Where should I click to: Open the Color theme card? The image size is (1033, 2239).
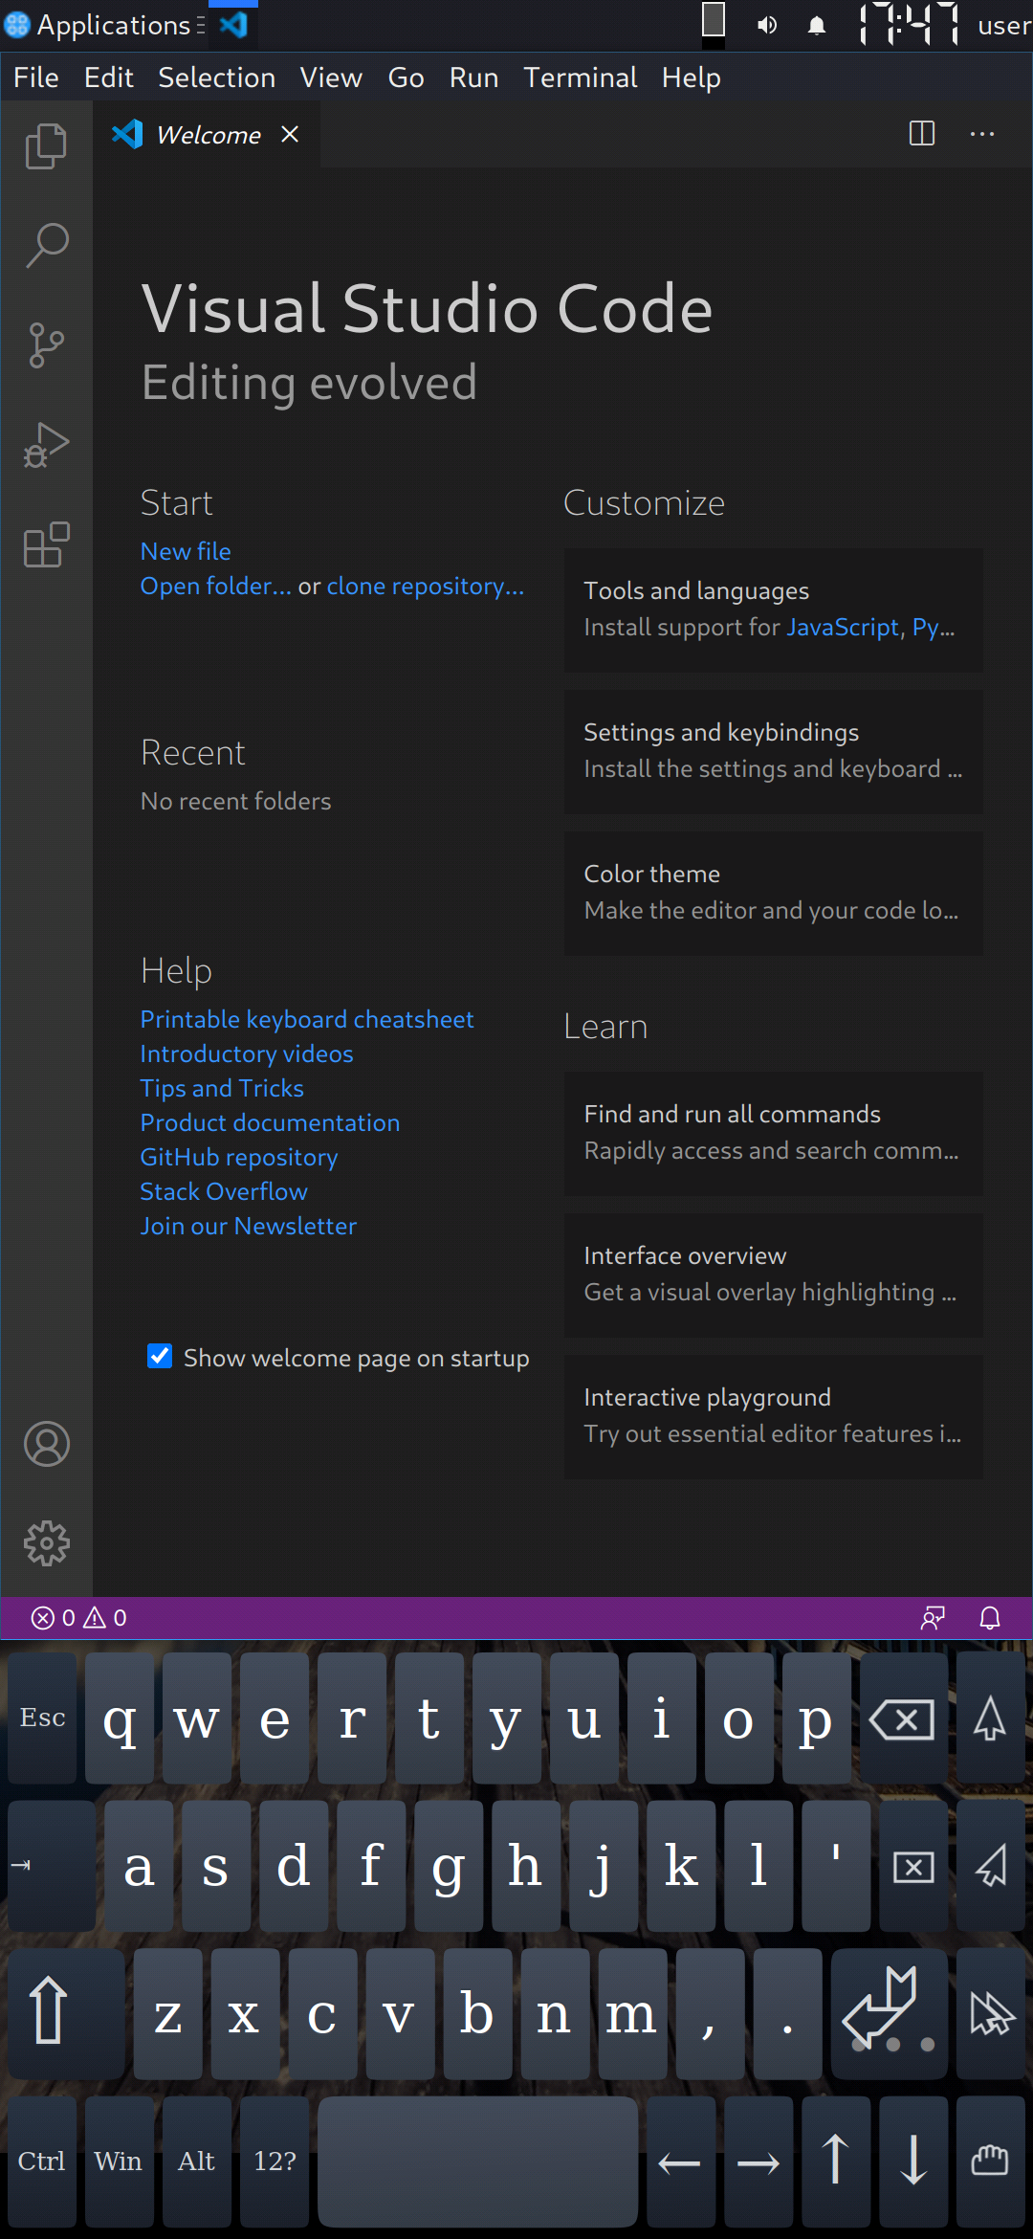(774, 893)
